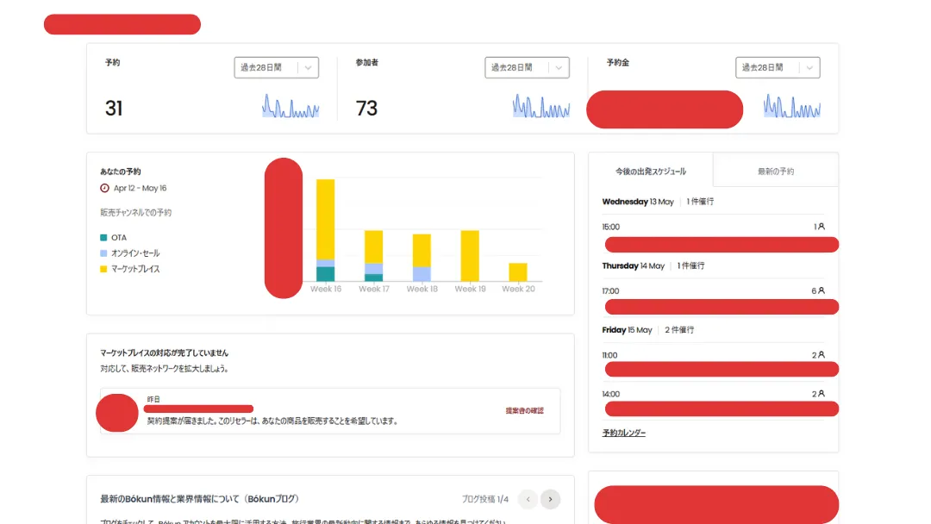Click the clock icon beside Apr 12 - May 16
The width and height of the screenshot is (931, 524).
tap(104, 188)
